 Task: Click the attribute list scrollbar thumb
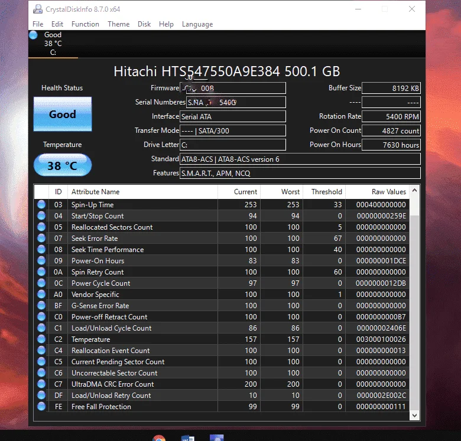pos(414,312)
